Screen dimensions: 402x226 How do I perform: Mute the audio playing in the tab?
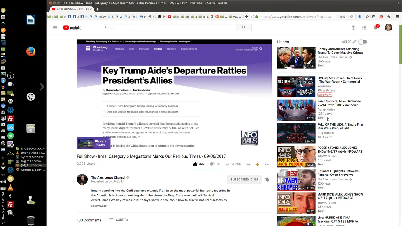click(x=87, y=9)
